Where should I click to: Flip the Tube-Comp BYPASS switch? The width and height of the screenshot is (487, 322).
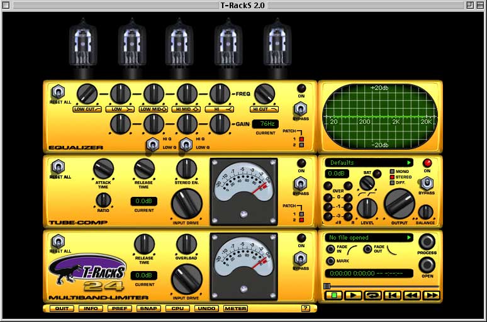point(300,184)
